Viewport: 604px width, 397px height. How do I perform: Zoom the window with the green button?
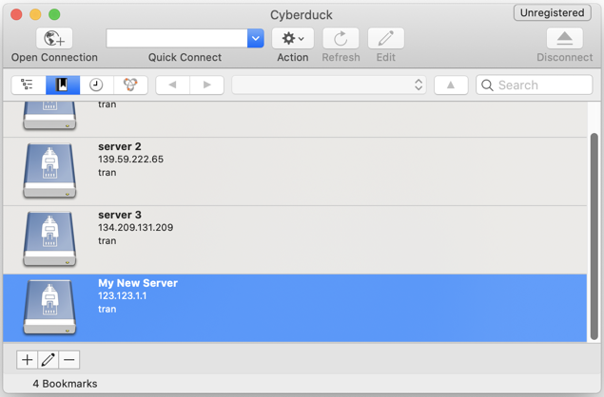pos(54,14)
